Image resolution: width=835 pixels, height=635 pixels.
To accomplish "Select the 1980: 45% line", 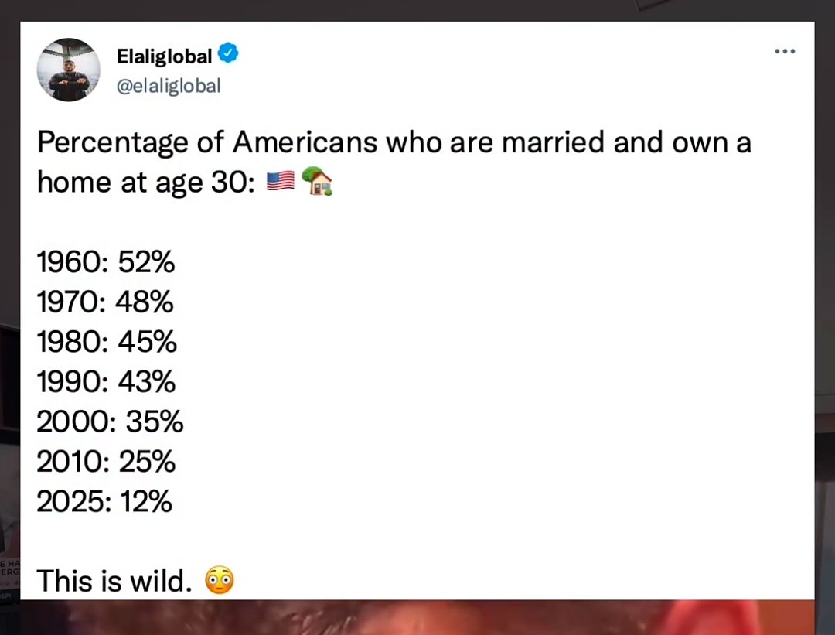I will coord(107,342).
